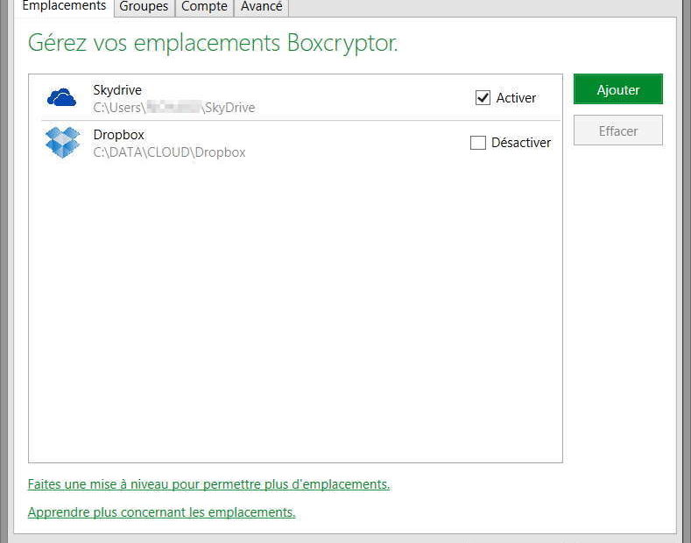Viewport: 691px width, 543px height.
Task: Open the Groupes tab
Action: click(x=145, y=7)
